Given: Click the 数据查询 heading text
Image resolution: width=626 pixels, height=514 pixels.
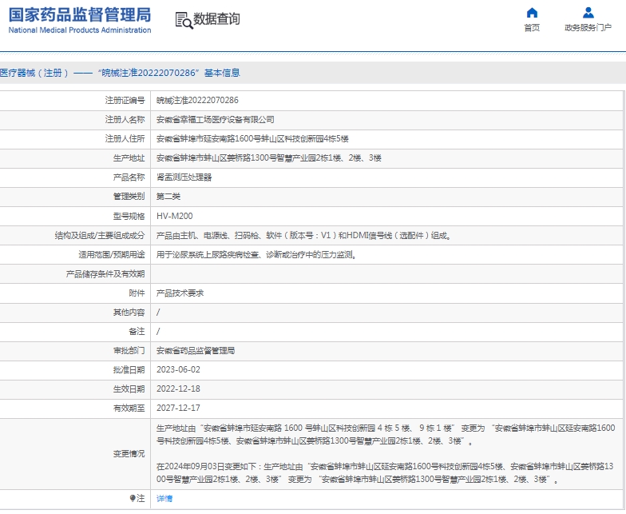Looking at the screenshot, I should (216, 19).
